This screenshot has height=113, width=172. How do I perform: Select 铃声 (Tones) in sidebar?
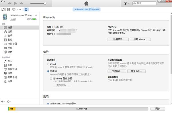[x=10, y=81]
